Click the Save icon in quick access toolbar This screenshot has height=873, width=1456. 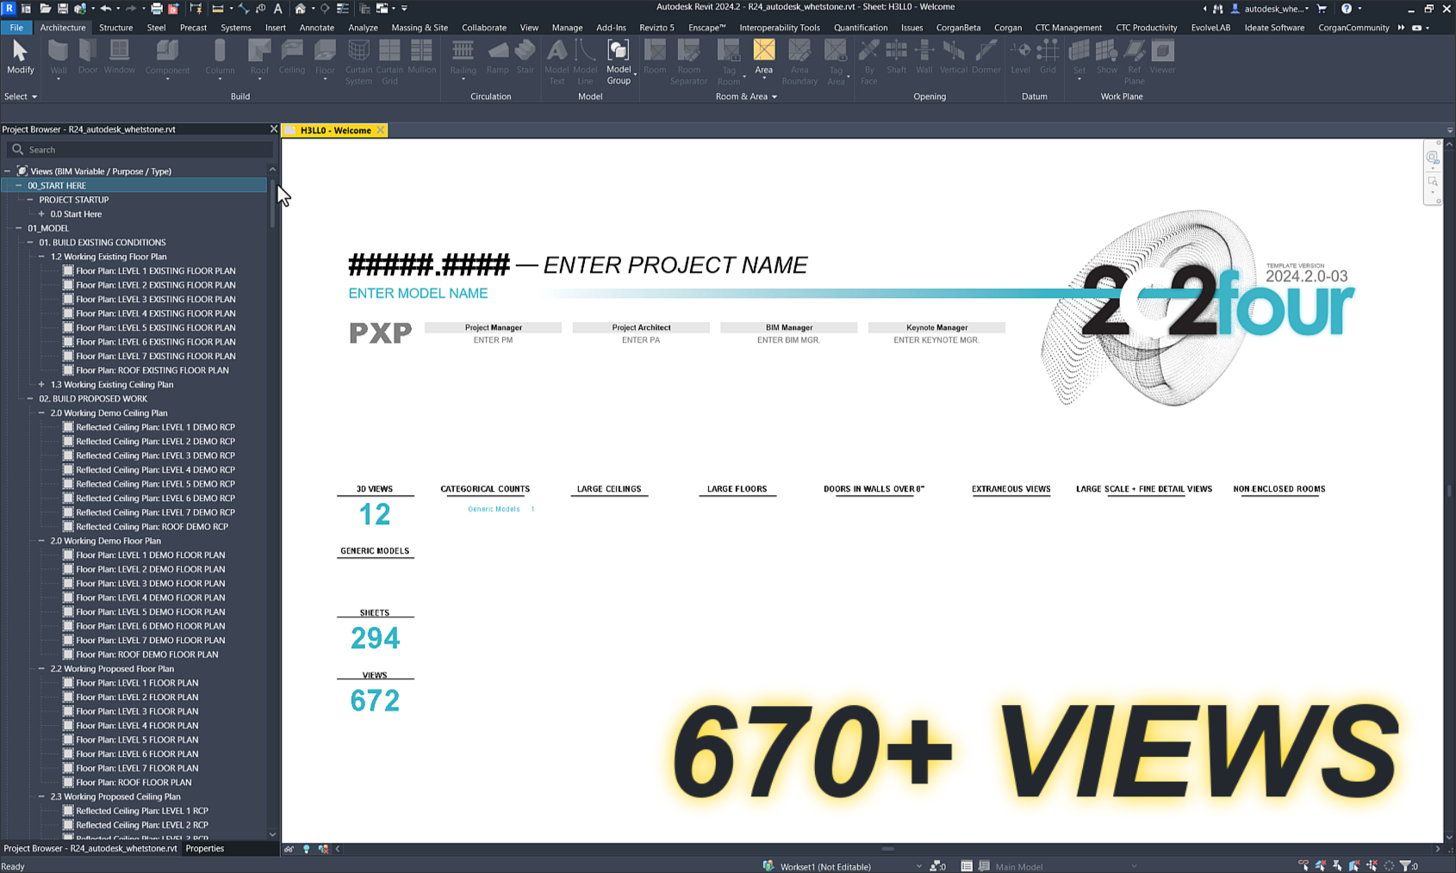click(62, 9)
